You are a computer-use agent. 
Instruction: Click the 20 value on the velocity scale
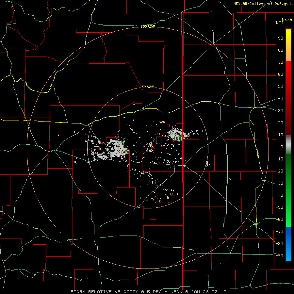(x=281, y=122)
